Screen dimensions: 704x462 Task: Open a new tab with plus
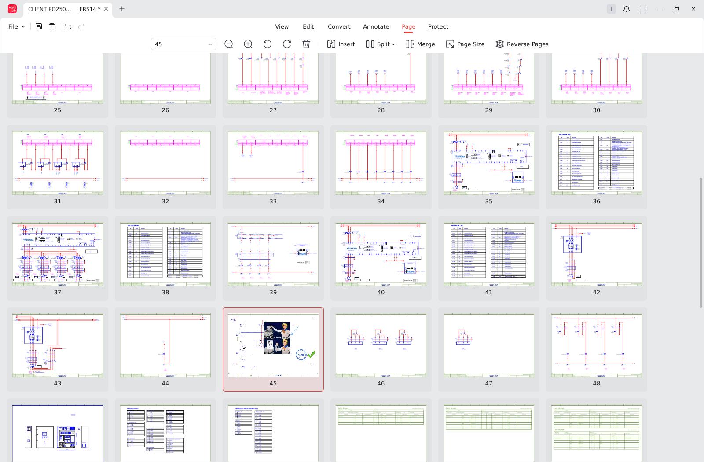pos(122,9)
